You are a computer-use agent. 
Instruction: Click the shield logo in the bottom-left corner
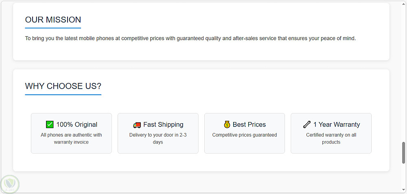point(9,184)
